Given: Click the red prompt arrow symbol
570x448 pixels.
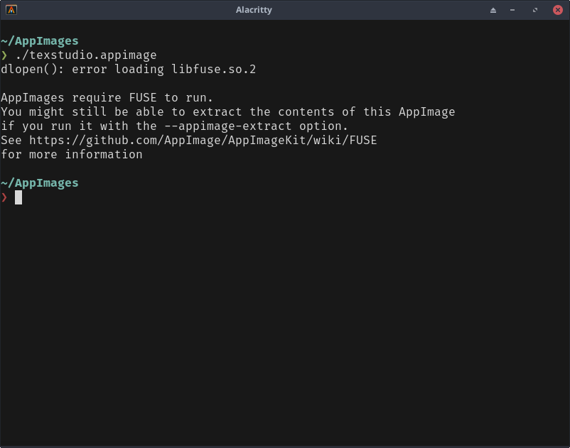Looking at the screenshot, I should pos(4,197).
